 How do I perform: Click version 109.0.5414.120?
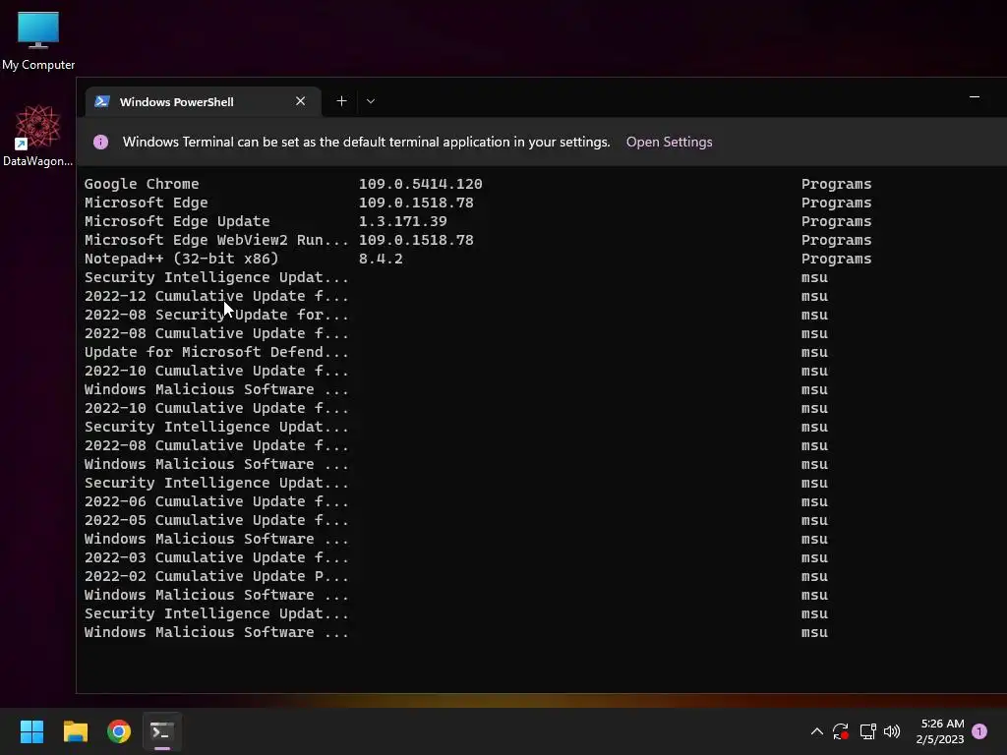[x=421, y=184]
